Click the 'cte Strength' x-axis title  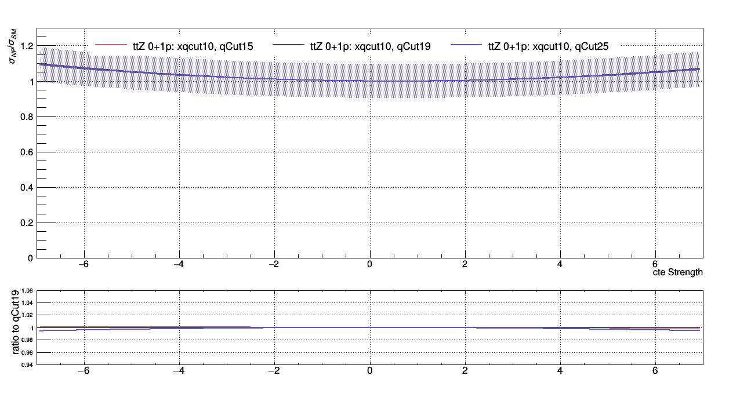(x=677, y=272)
